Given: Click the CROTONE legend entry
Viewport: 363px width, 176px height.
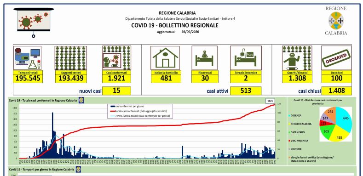Looking at the screenshot, I should (296, 149).
